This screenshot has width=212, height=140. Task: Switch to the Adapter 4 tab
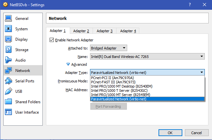coord(128,31)
